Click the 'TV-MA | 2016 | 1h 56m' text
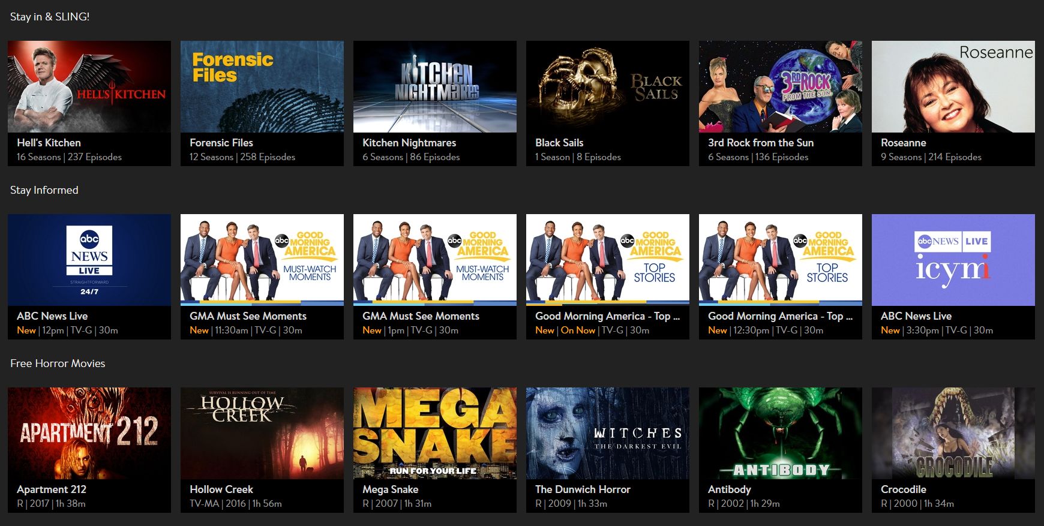1044x526 pixels. point(236,504)
